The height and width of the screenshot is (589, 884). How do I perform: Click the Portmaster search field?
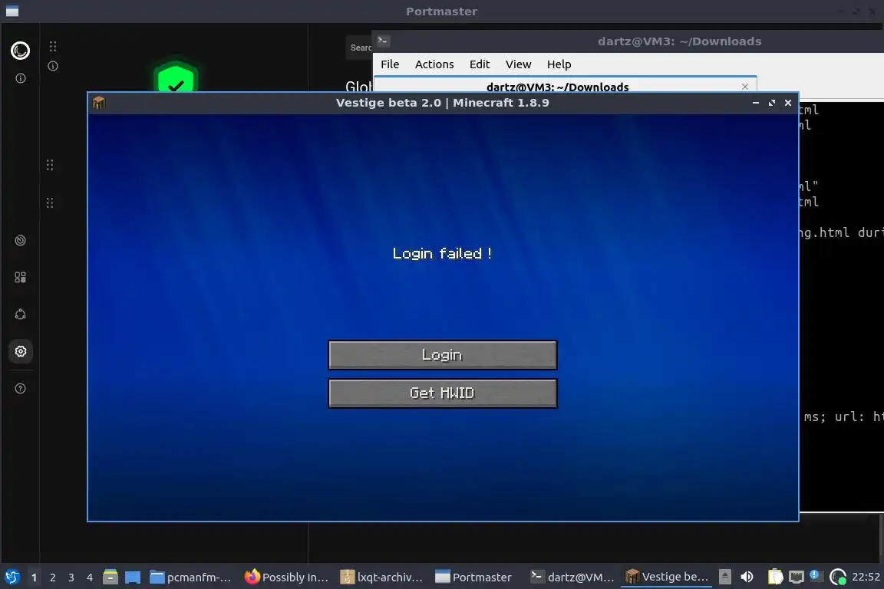(x=360, y=48)
